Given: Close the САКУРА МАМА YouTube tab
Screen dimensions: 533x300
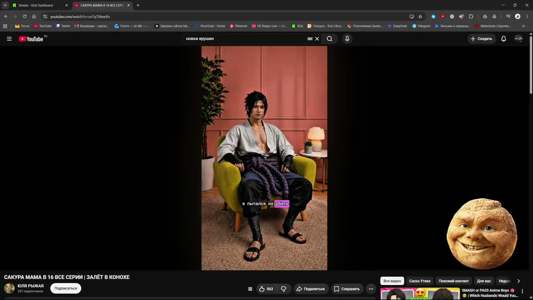Looking at the screenshot, I should (x=128, y=5).
